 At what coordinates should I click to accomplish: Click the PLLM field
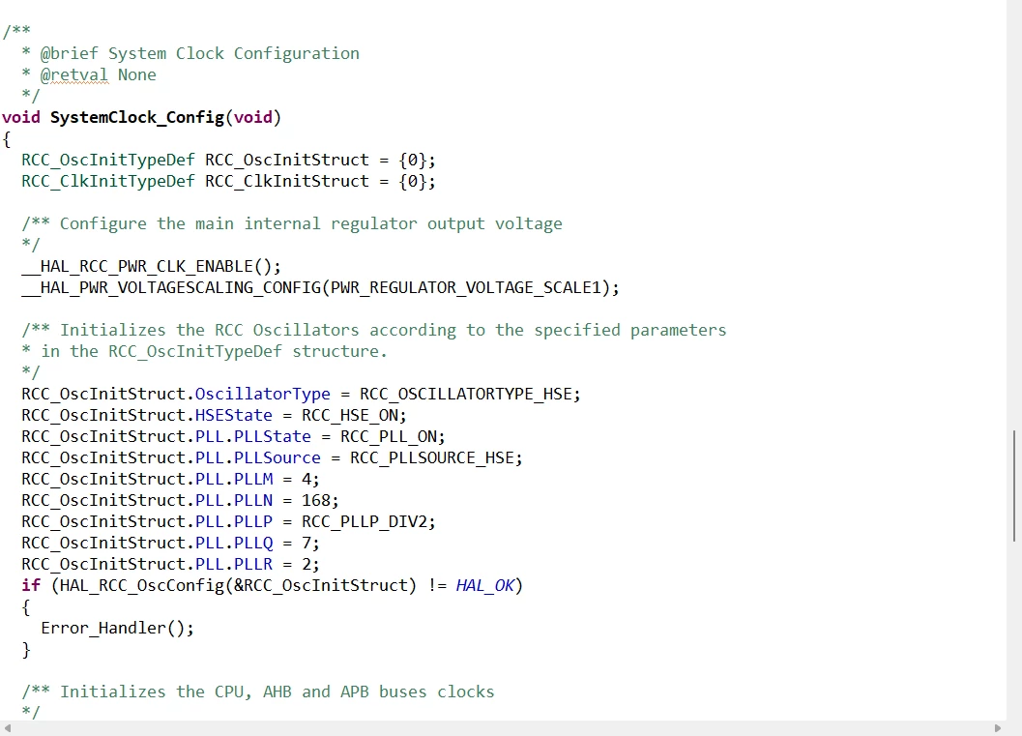[x=253, y=479]
